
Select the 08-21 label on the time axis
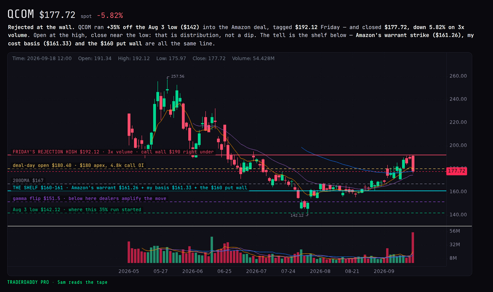(x=352, y=271)
